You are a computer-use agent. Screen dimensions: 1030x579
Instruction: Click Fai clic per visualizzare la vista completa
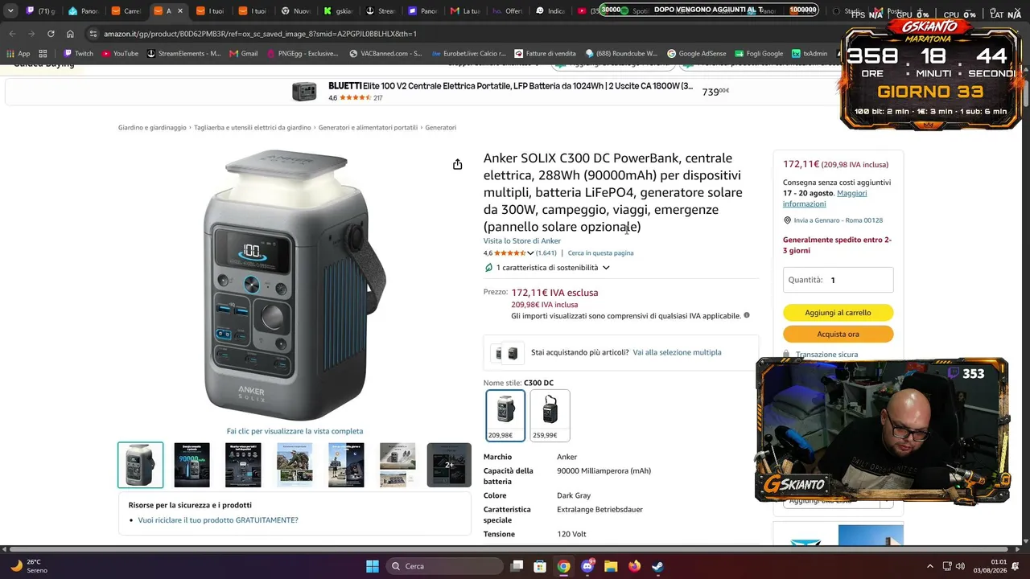[x=295, y=431]
